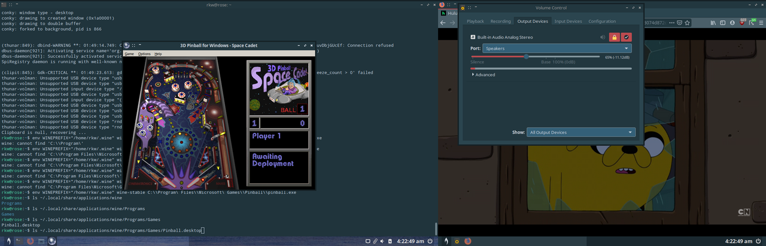The image size is (766, 246).
Task: Click '65% (-11.12dB)' volume readout
Action: (617, 57)
